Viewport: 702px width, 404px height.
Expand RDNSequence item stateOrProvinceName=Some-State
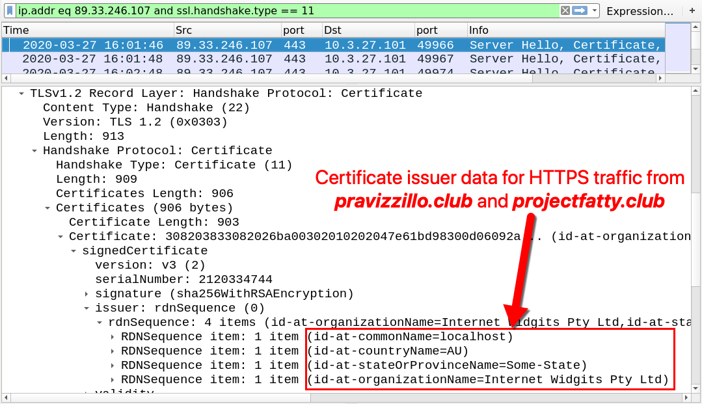(x=113, y=366)
